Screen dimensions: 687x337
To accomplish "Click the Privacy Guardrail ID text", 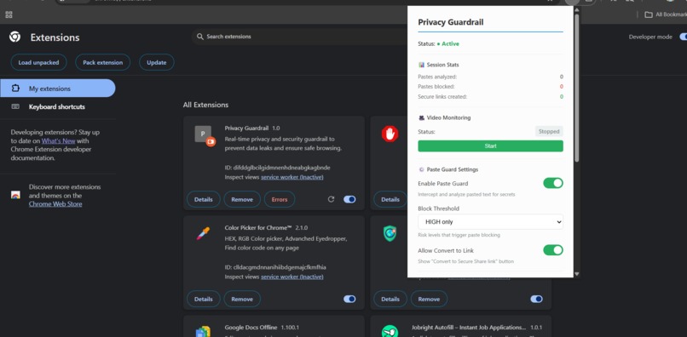I will click(277, 168).
